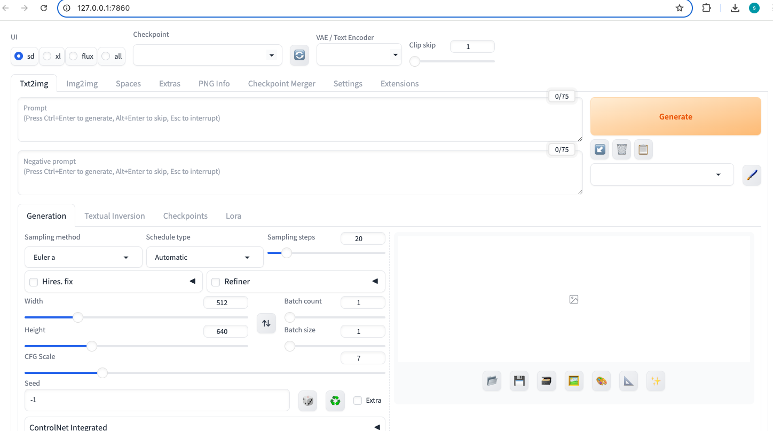773x431 pixels.
Task: Focus the Prompt text area
Action: (x=300, y=119)
